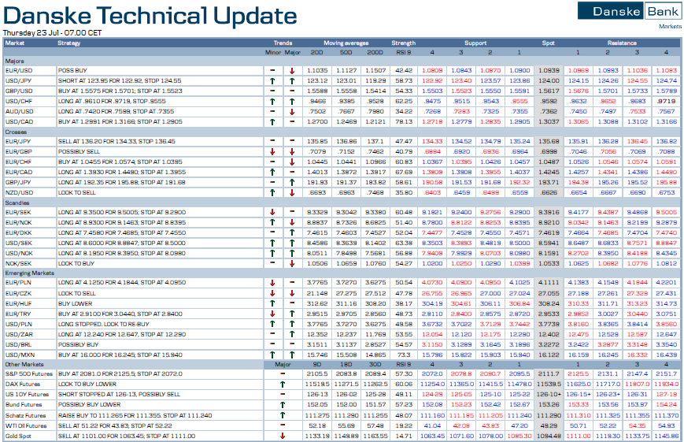Click the Market column header
684x442 pixels.
click(x=15, y=43)
